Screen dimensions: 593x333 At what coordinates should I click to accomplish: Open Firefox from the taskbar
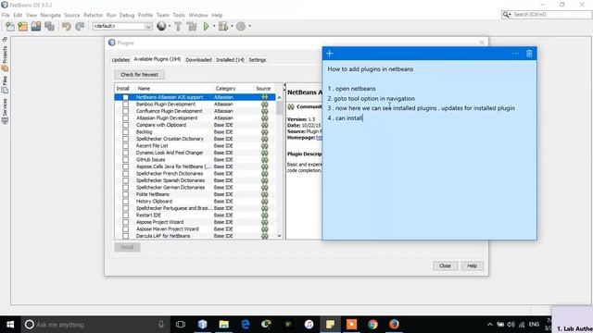[x=394, y=325]
